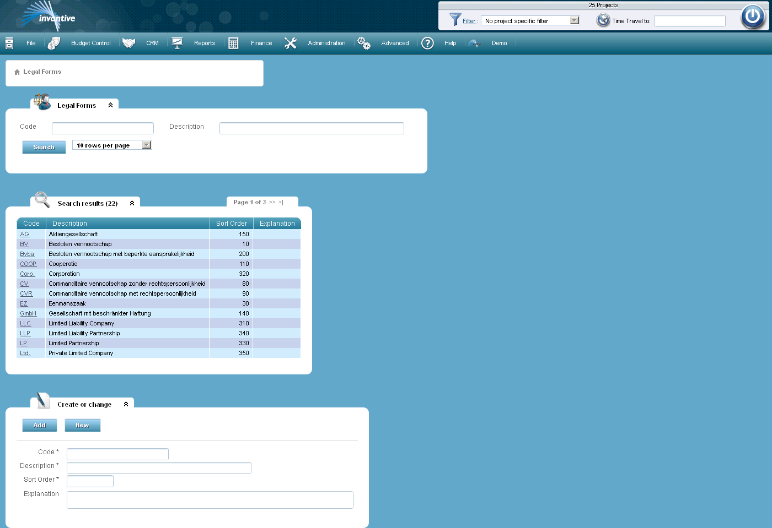Screen dimensions: 772x528
Task: Click the filter funnel icon
Action: [455, 20]
